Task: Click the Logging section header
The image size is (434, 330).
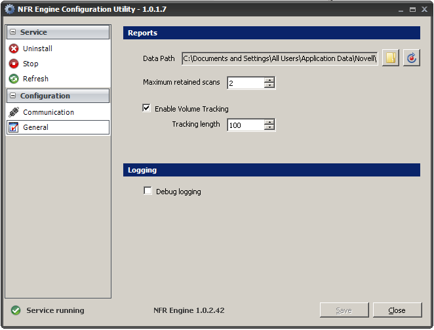Action: click(x=271, y=170)
